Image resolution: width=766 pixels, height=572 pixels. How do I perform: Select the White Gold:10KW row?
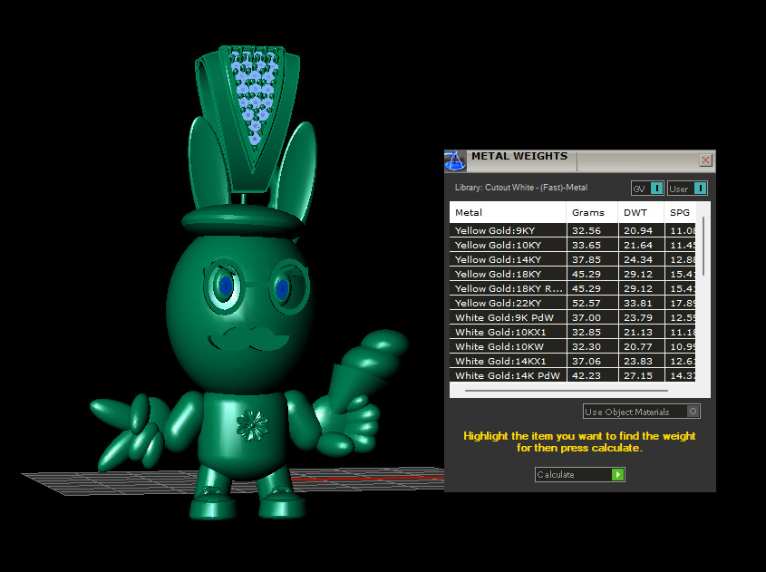pyautogui.click(x=573, y=346)
